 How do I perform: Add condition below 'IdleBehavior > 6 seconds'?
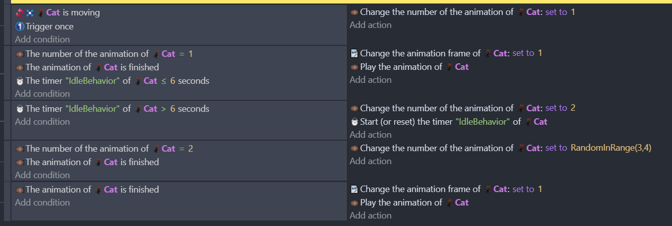[42, 121]
